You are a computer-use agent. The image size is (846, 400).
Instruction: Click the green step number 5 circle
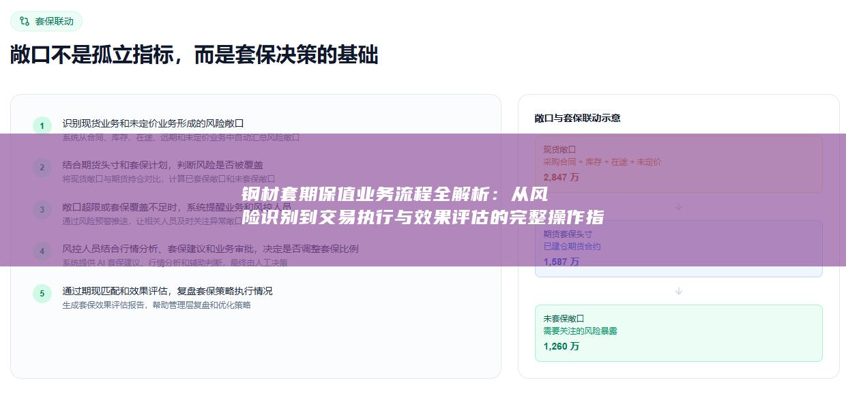pyautogui.click(x=42, y=294)
